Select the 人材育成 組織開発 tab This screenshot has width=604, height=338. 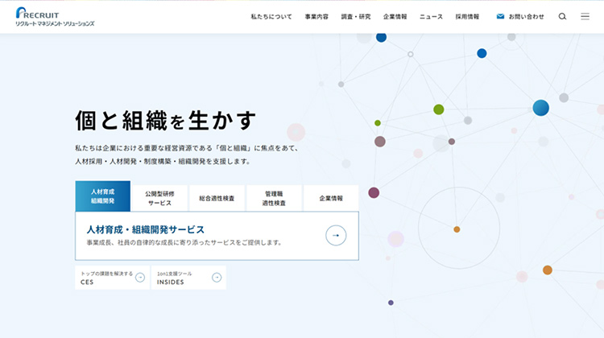pyautogui.click(x=102, y=198)
